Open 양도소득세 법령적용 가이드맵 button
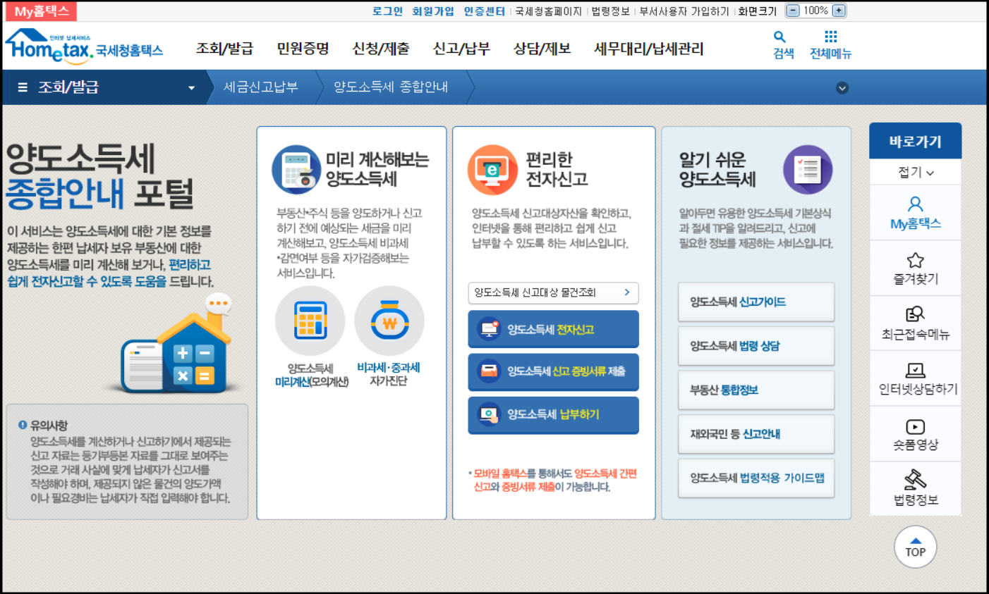989x594 pixels. click(x=756, y=478)
